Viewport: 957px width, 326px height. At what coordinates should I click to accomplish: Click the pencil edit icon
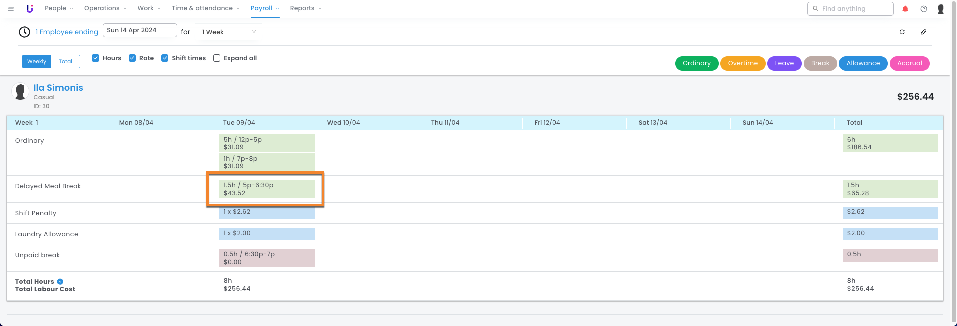[x=924, y=32]
